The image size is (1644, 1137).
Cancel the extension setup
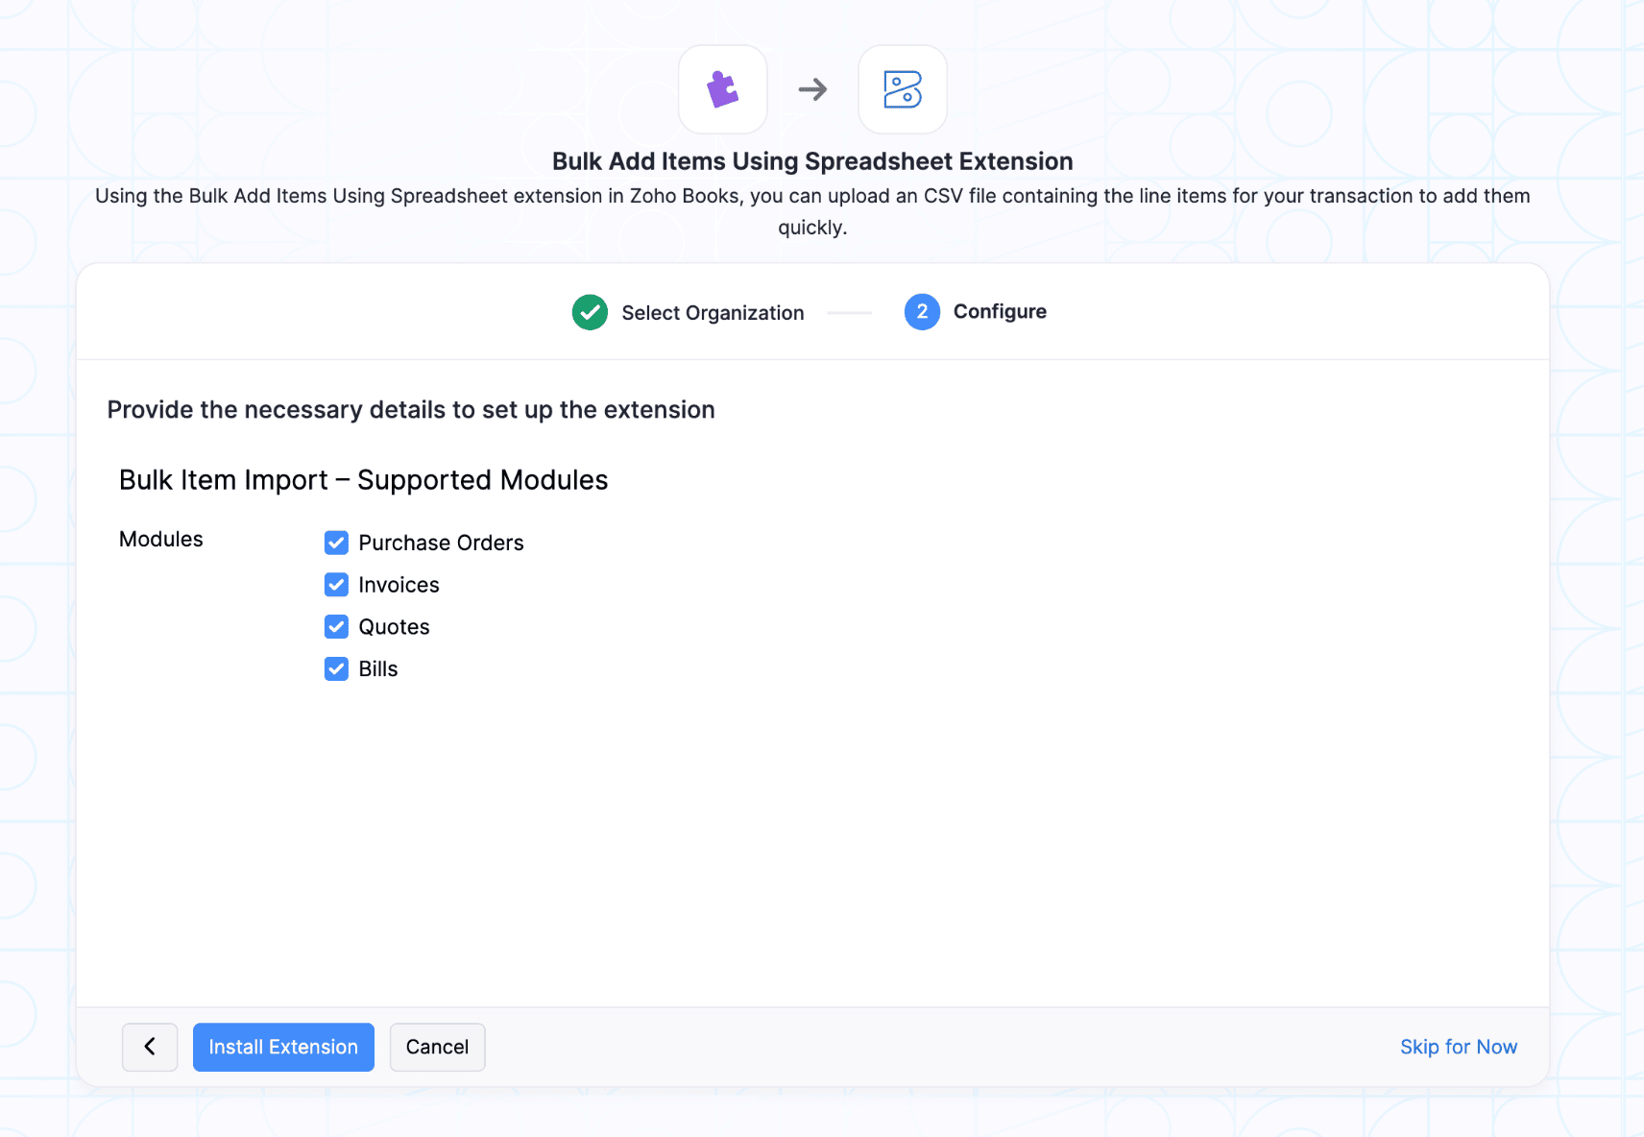(x=437, y=1047)
